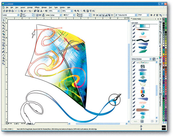Click the Import icon in the toolbar

(x=35, y=11)
